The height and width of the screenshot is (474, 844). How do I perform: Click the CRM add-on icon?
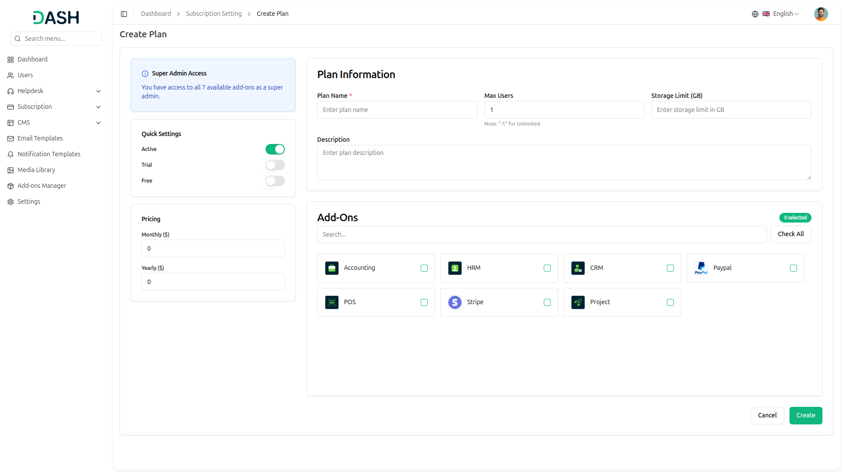point(578,268)
